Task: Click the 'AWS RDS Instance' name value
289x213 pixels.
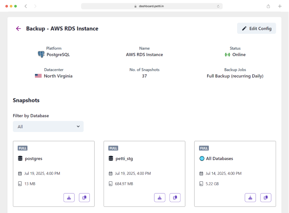Action: click(x=144, y=55)
